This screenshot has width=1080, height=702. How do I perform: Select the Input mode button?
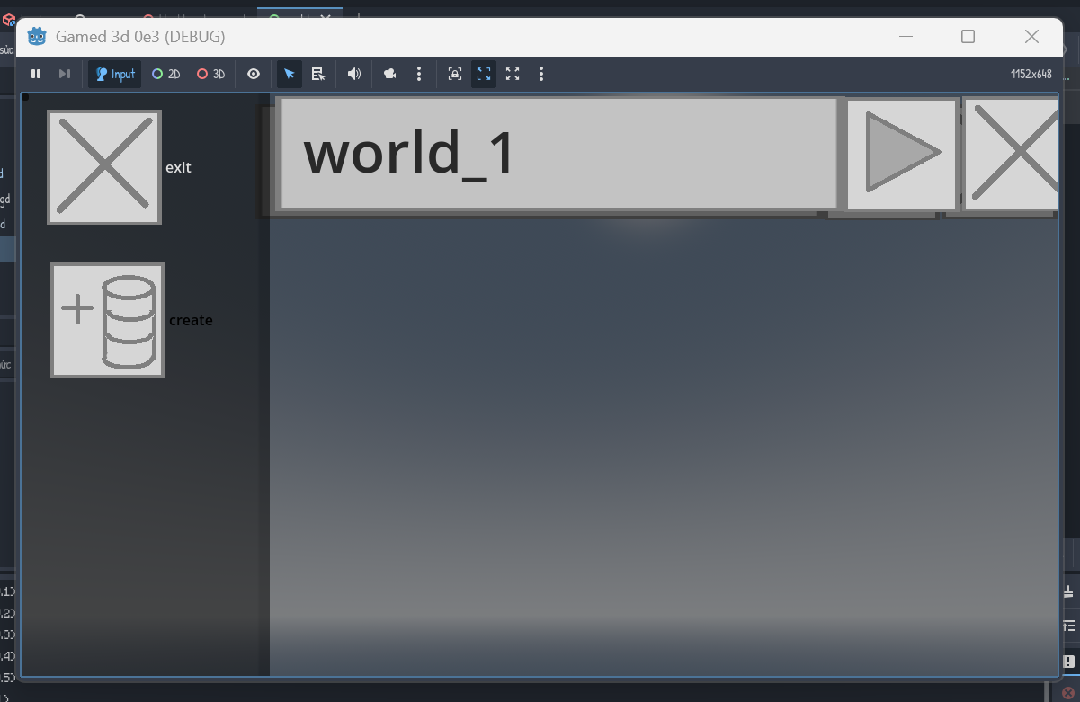[115, 74]
